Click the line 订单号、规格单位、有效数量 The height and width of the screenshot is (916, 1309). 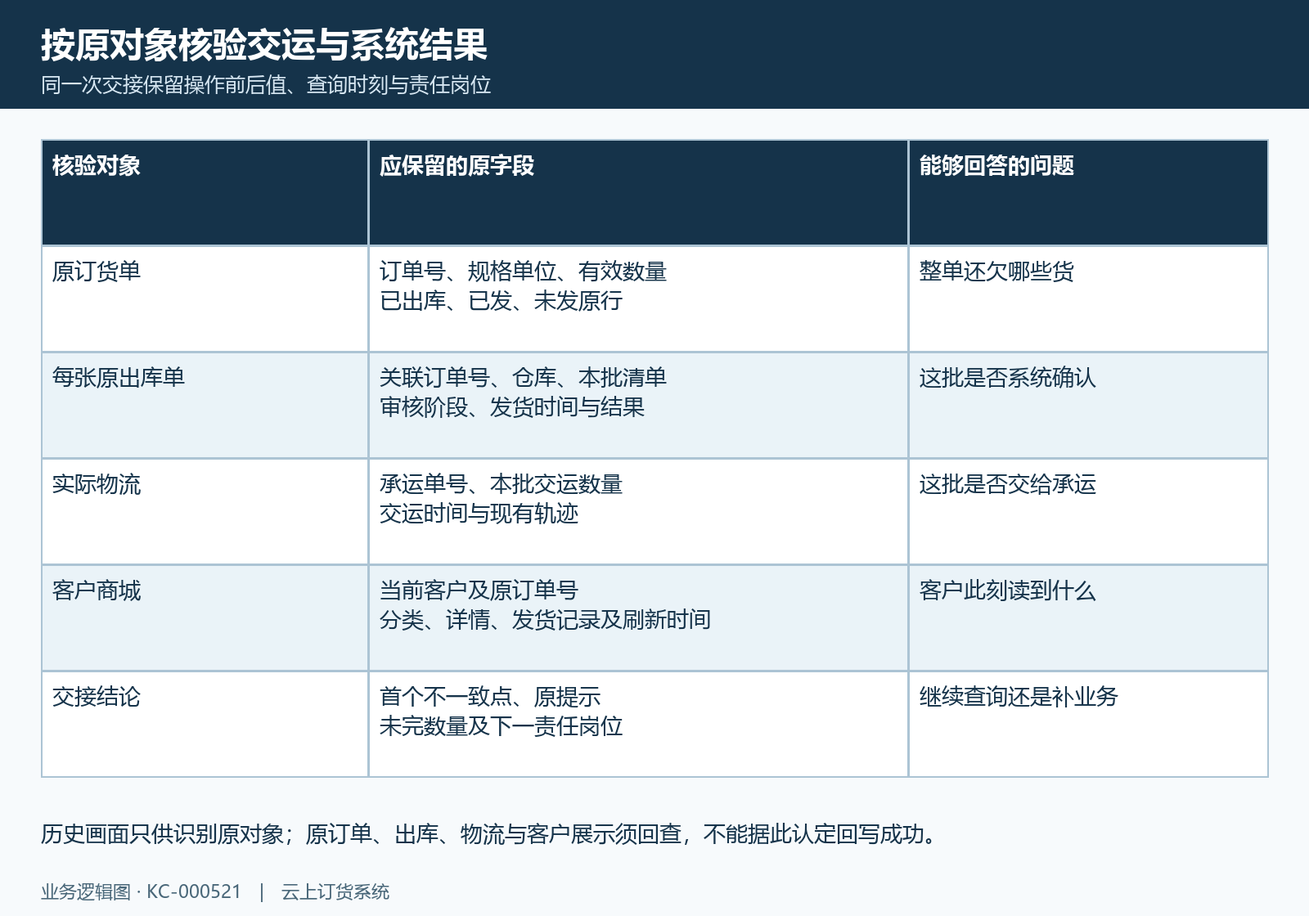(x=523, y=271)
